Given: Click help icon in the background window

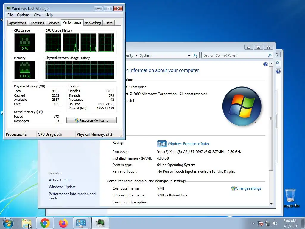Looking at the screenshot, I should pyautogui.click(x=278, y=72).
